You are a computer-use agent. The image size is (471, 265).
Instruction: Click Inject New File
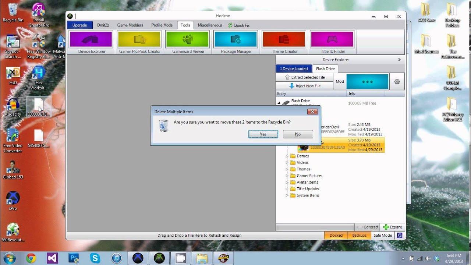coord(304,86)
